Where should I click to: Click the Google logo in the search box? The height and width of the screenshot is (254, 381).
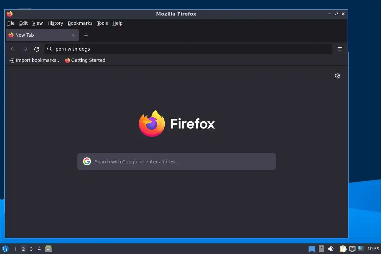tap(87, 161)
